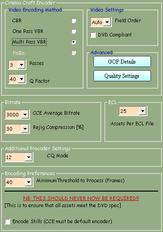Click the Rejig Compression value 30

(x=13, y=129)
